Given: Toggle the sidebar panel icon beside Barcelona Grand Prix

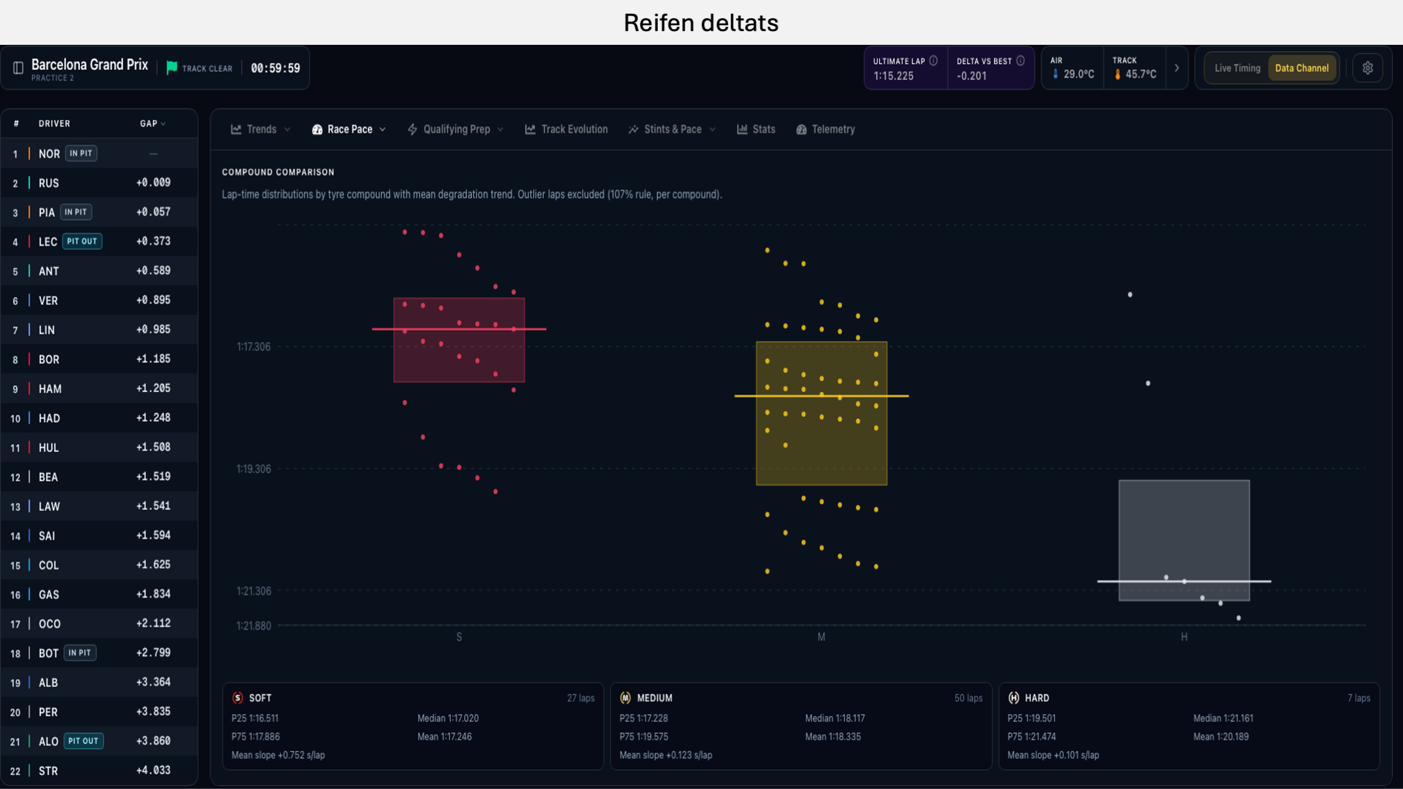Looking at the screenshot, I should tap(18, 68).
